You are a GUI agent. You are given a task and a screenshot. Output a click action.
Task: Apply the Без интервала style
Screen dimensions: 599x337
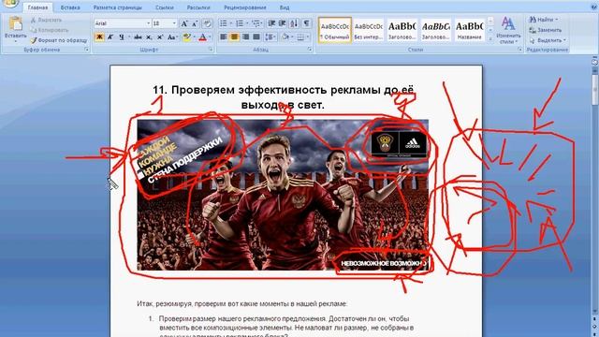(368, 30)
